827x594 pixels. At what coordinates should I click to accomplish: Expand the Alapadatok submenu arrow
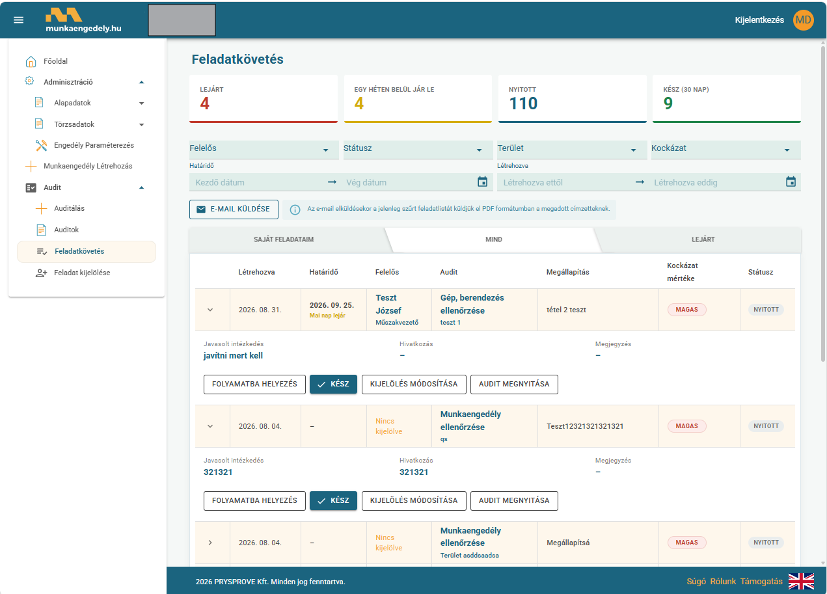coord(142,103)
